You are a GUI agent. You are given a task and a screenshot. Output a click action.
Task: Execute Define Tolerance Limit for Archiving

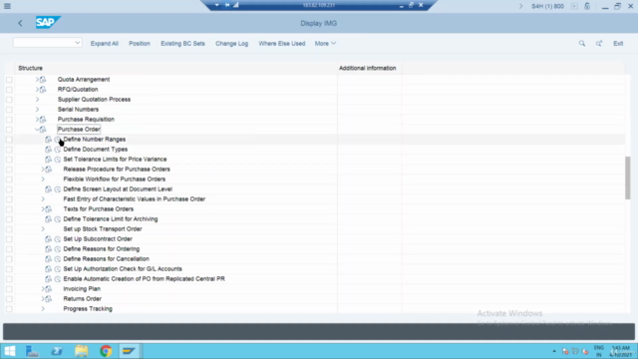pyautogui.click(x=58, y=219)
